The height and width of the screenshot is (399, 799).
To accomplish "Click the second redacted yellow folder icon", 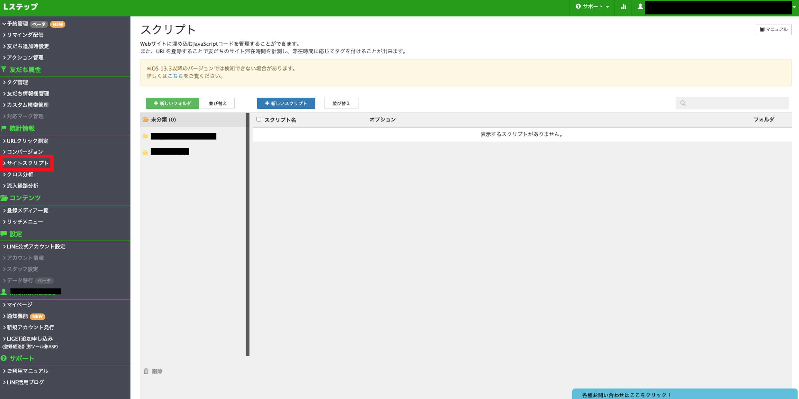I will (x=145, y=152).
